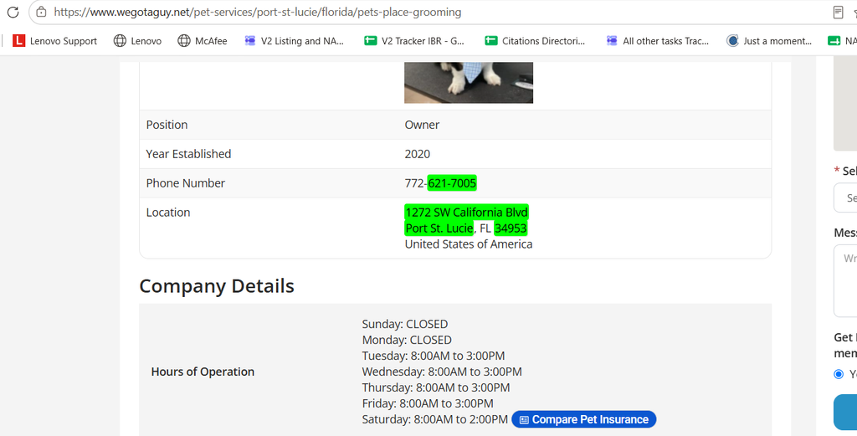Image resolution: width=857 pixels, height=436 pixels.
Task: Click the Phone Number label
Action: coord(185,183)
